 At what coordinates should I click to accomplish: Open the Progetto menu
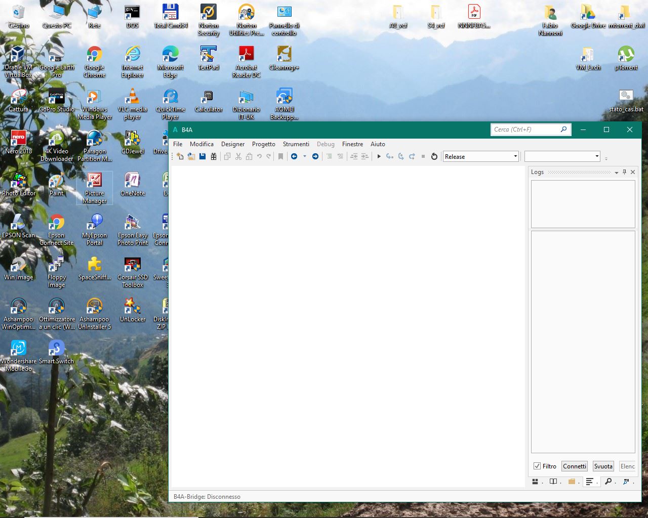(264, 144)
